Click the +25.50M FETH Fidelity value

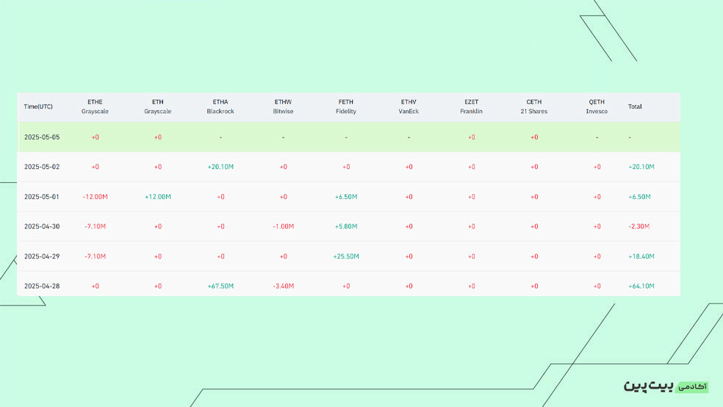[346, 256]
